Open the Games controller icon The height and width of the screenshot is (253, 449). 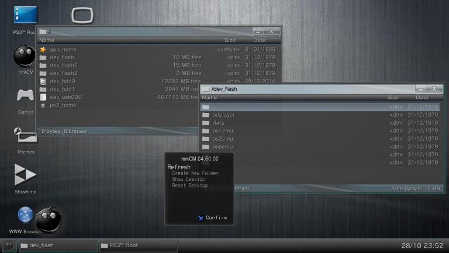point(25,95)
